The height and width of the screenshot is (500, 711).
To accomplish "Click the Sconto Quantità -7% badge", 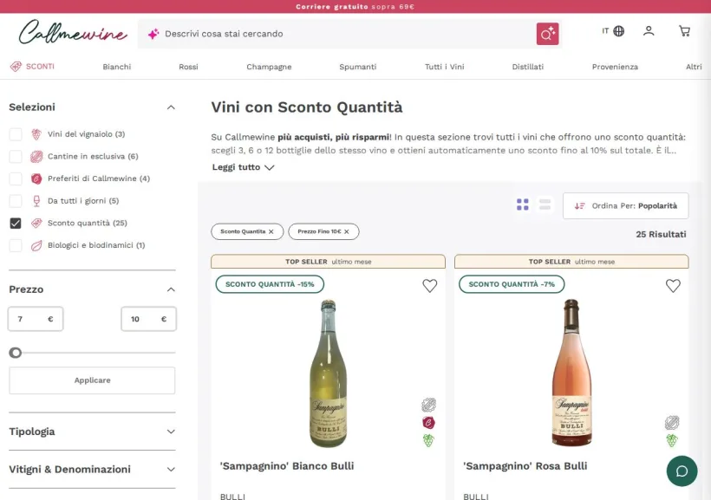I will [x=512, y=284].
